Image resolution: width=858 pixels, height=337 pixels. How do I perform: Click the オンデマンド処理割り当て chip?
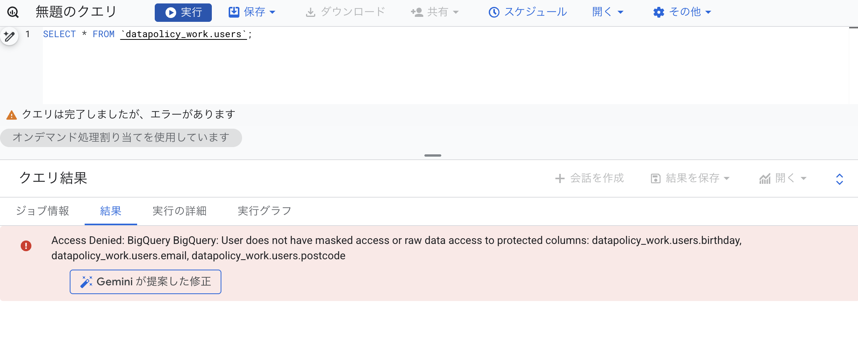(x=121, y=137)
